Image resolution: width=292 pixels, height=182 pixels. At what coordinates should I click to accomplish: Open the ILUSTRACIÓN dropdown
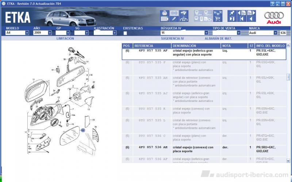tap(115, 33)
